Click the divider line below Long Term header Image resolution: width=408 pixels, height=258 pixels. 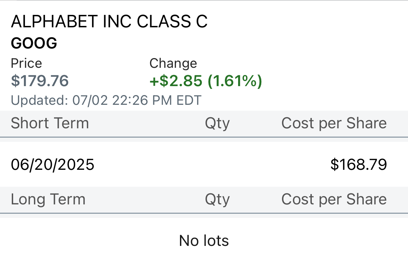coord(204,213)
